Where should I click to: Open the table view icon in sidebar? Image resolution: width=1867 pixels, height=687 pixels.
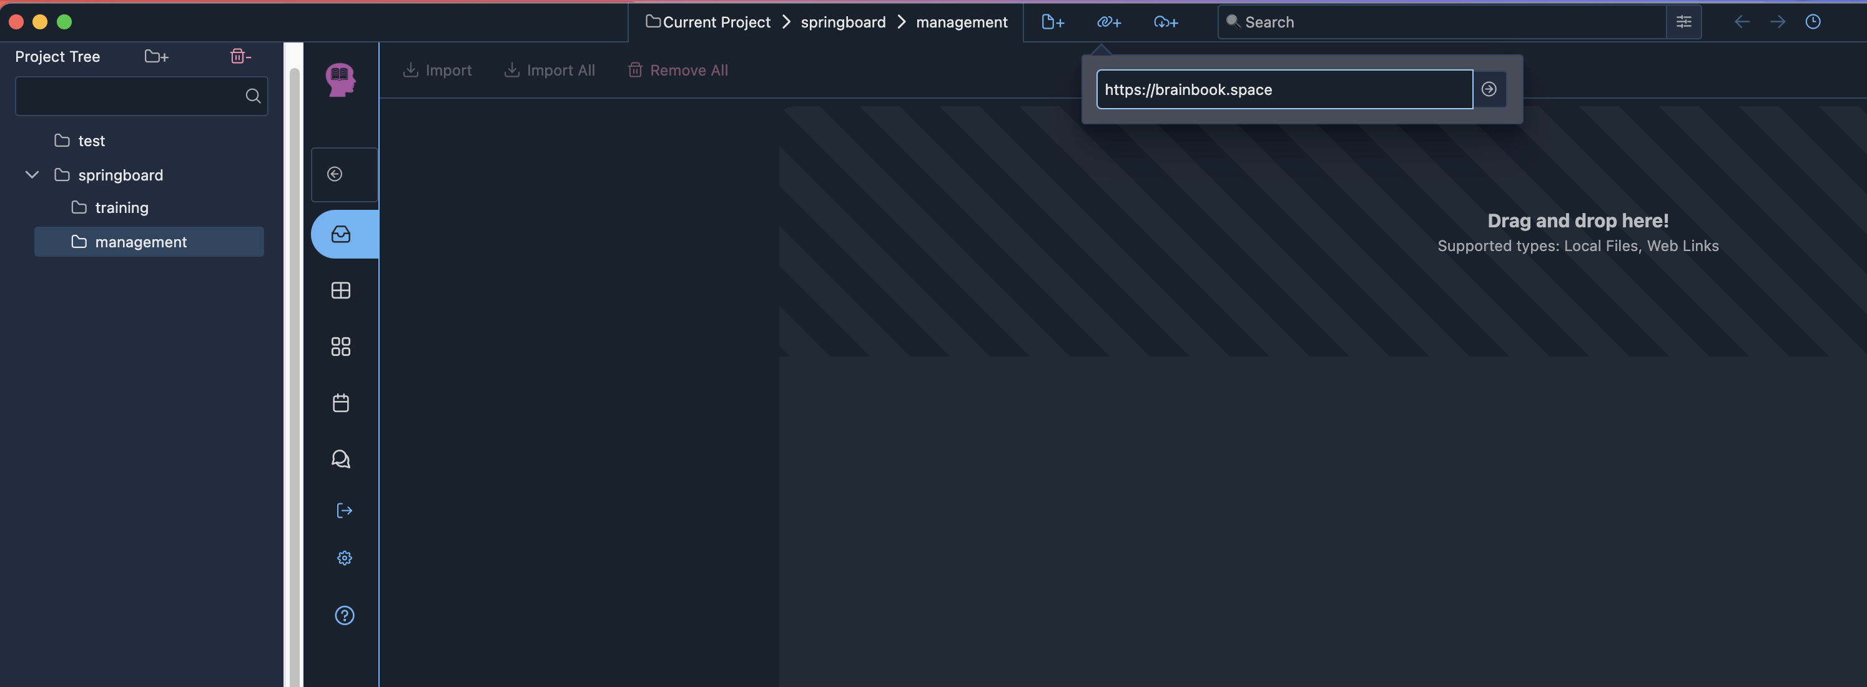point(341,290)
